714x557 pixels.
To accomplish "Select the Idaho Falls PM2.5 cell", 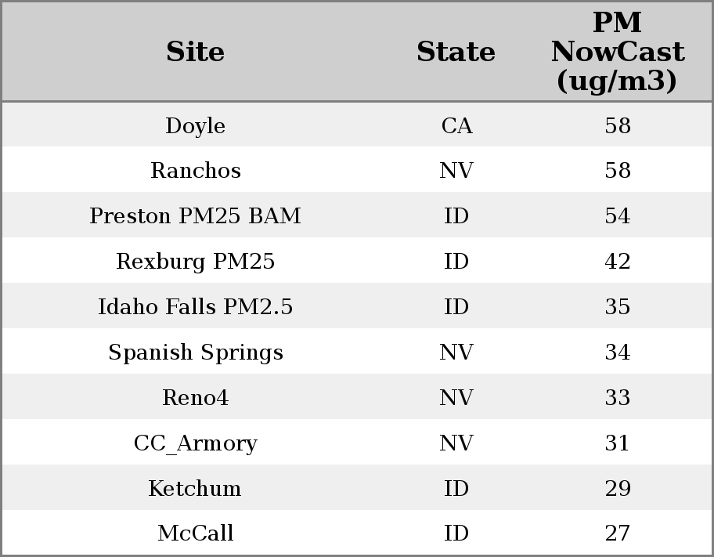I will coord(195,307).
